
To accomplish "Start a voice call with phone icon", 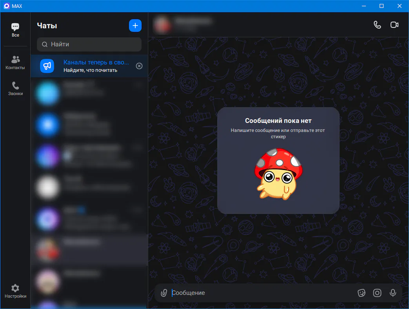I will point(377,25).
